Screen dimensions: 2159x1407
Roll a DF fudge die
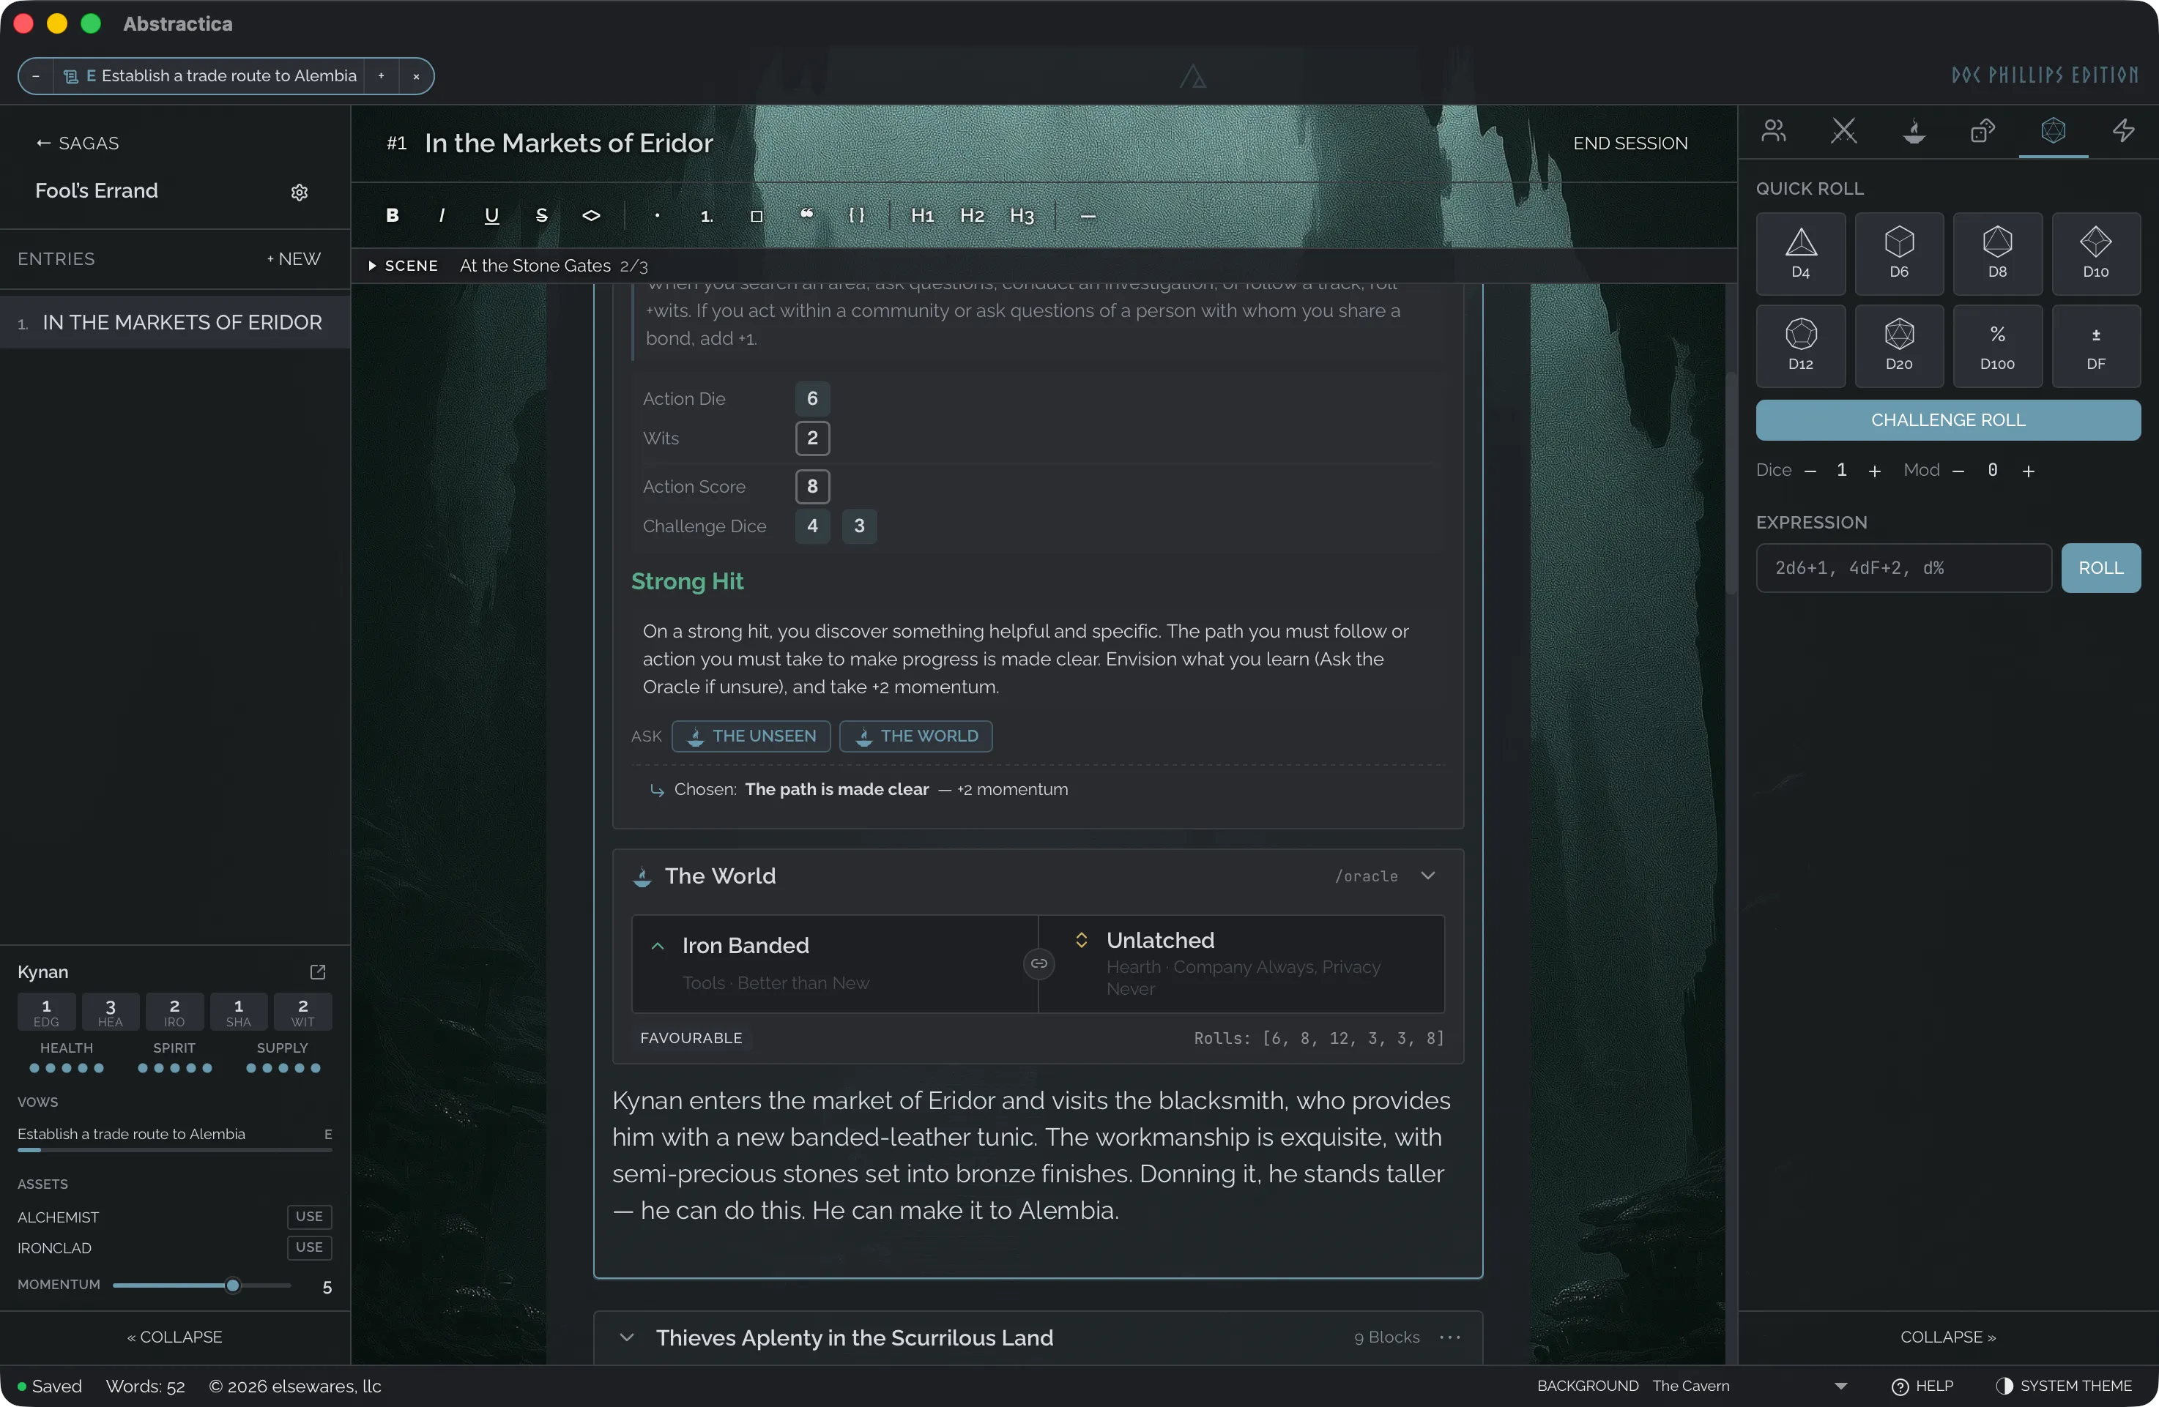pos(2095,346)
